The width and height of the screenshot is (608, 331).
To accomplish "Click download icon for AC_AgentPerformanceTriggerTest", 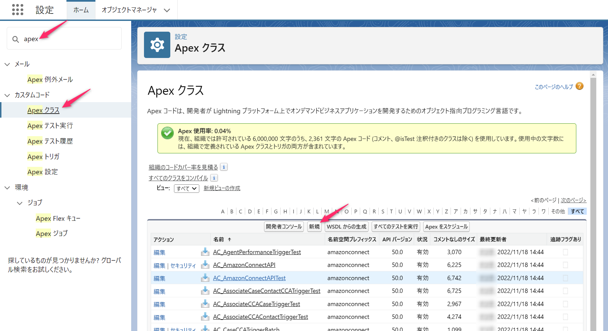I will [205, 252].
